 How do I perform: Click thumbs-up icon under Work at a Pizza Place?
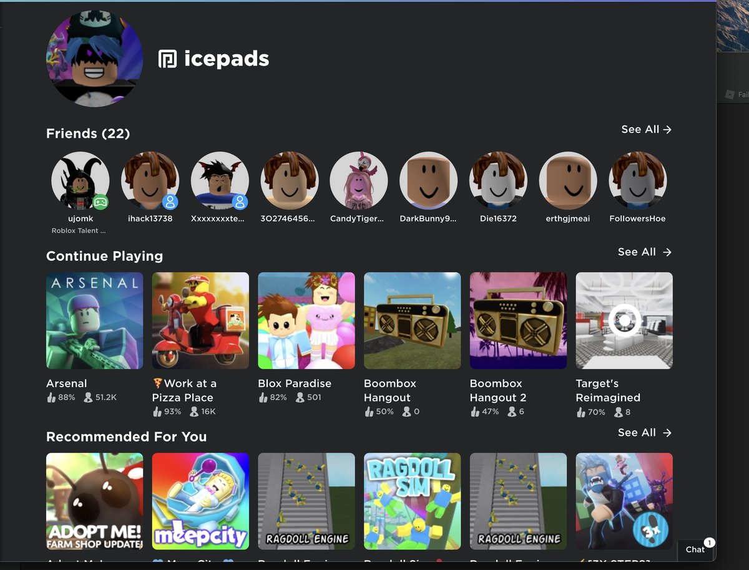tap(157, 412)
